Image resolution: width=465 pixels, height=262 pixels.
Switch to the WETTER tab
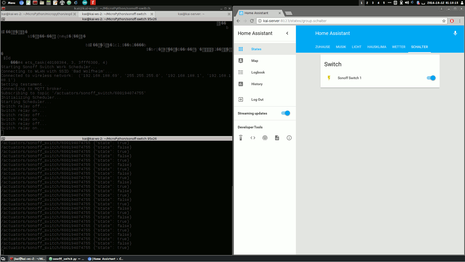pyautogui.click(x=398, y=47)
